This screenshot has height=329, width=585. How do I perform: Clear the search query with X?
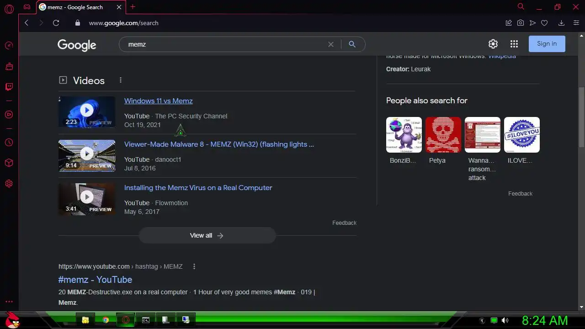(x=331, y=44)
